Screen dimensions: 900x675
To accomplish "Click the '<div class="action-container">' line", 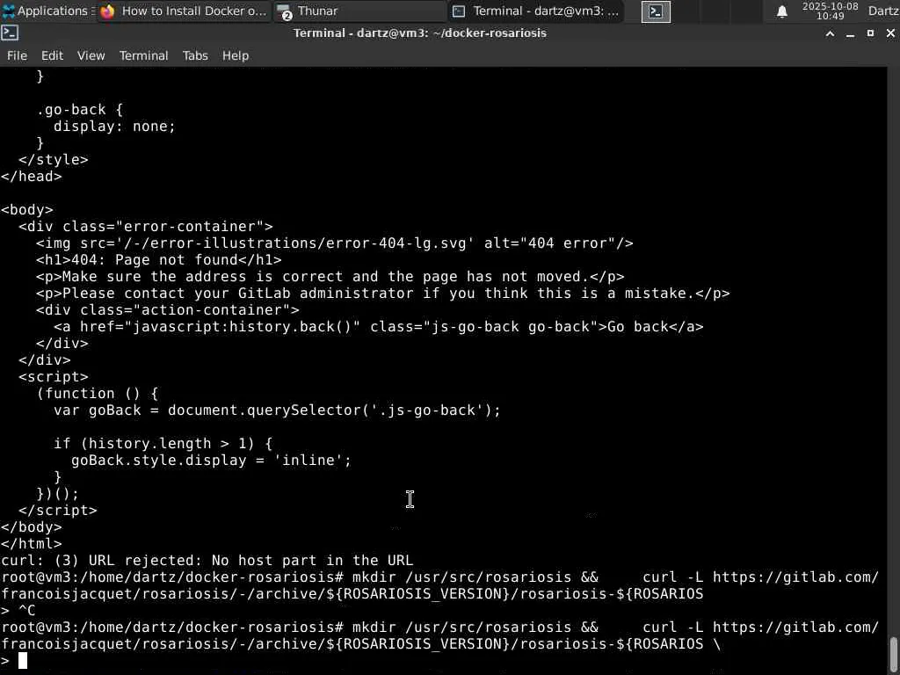I will tap(168, 310).
